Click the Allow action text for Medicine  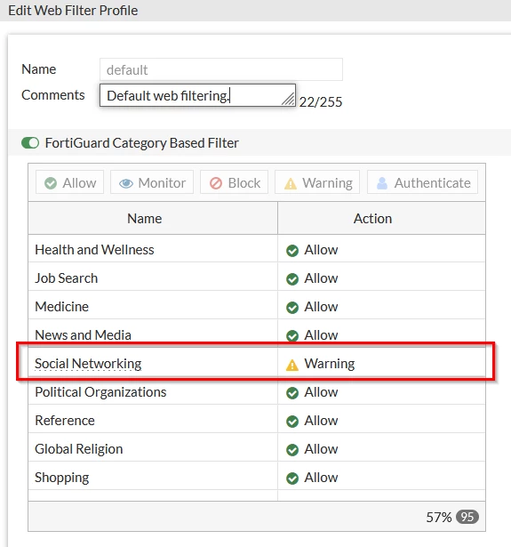[321, 307]
